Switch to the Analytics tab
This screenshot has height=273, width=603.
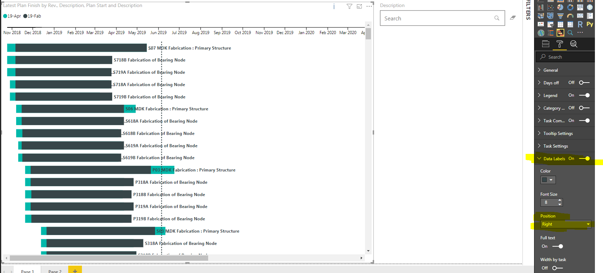(574, 44)
